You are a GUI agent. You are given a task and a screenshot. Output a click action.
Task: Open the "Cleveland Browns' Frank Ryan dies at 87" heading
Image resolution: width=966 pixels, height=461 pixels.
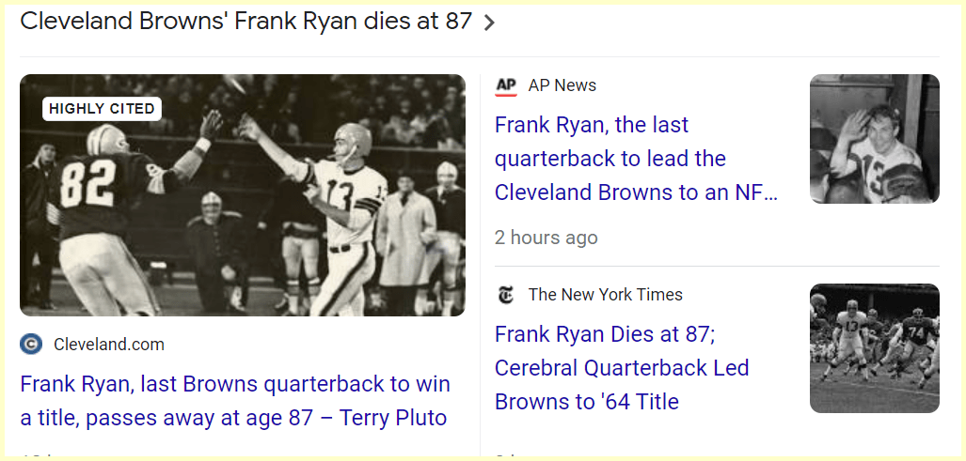point(245,22)
